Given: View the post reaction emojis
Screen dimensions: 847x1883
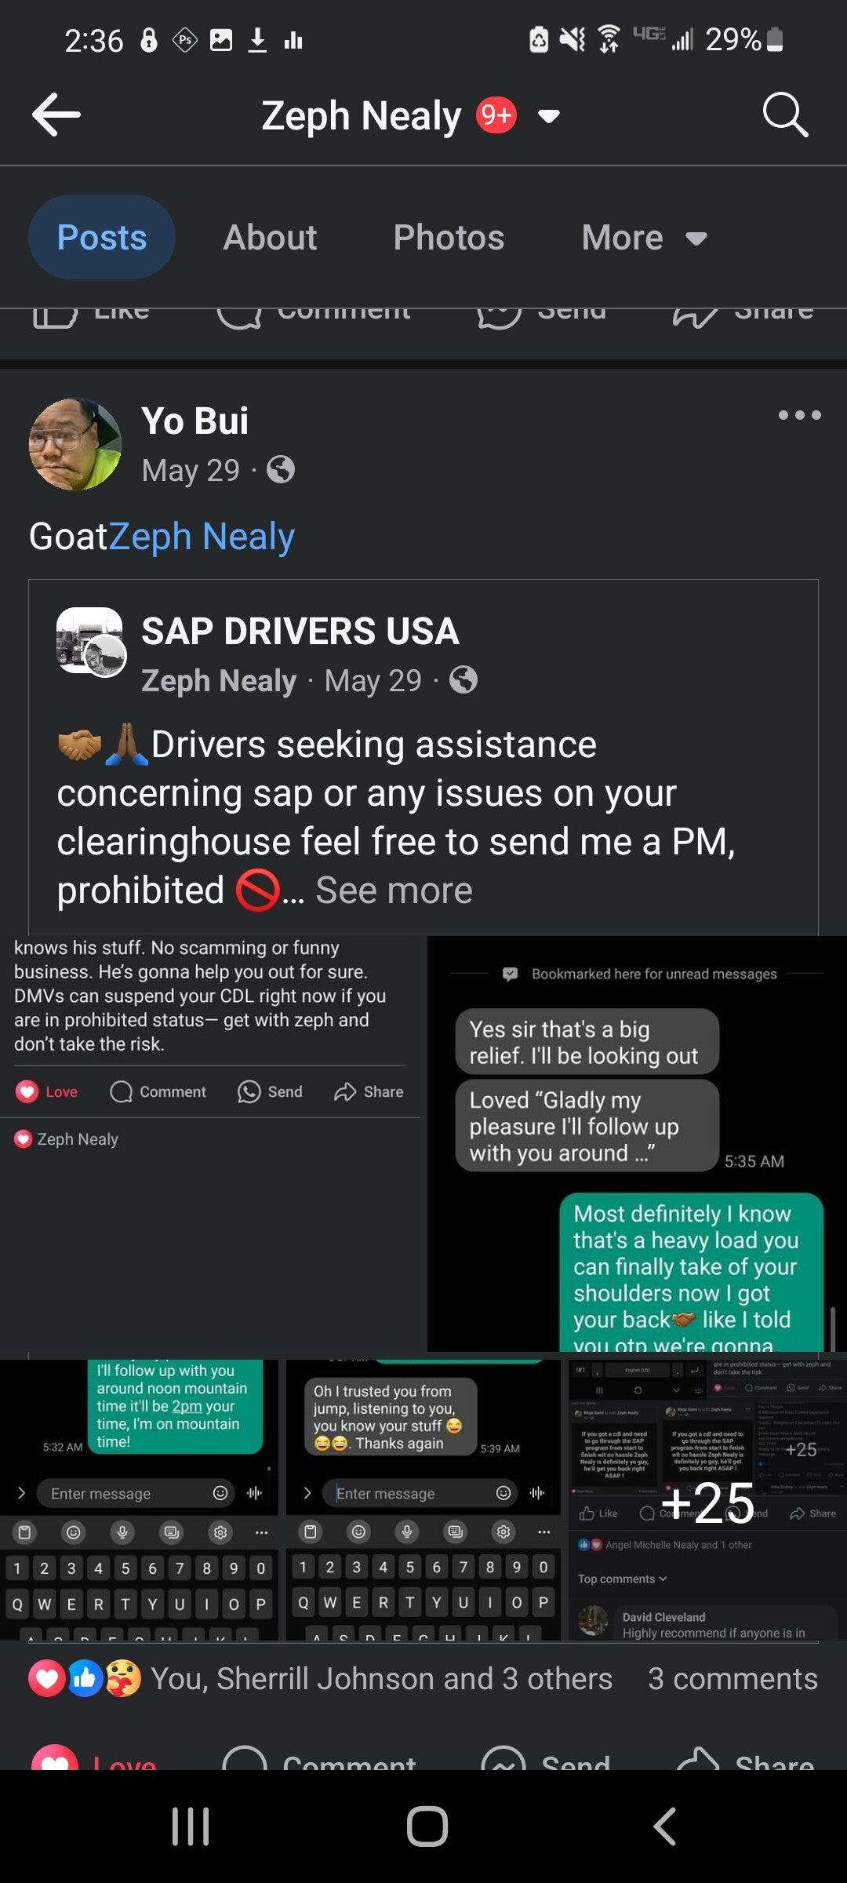Looking at the screenshot, I should click(85, 1678).
